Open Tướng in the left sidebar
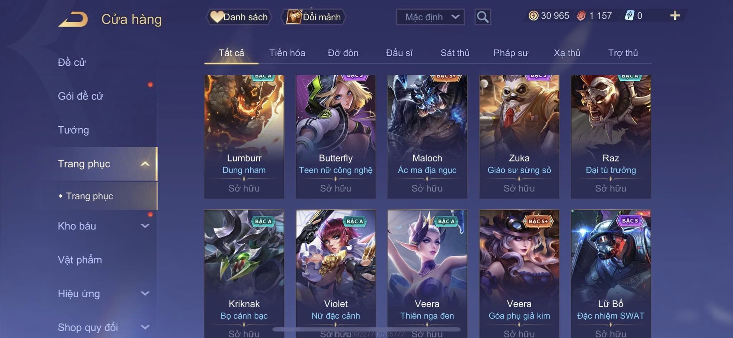 73,130
